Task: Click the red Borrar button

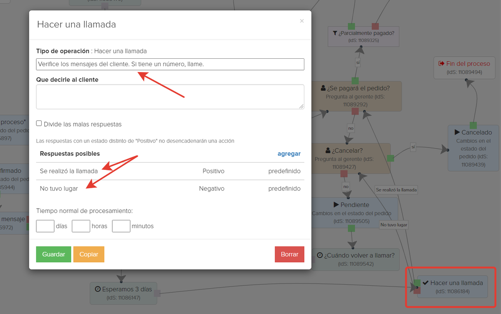Action: click(x=289, y=254)
